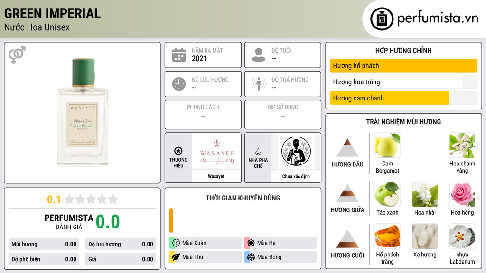Click the person icon beside Độ tuổi
Viewport: 486px width, 273px height.
tap(259, 55)
